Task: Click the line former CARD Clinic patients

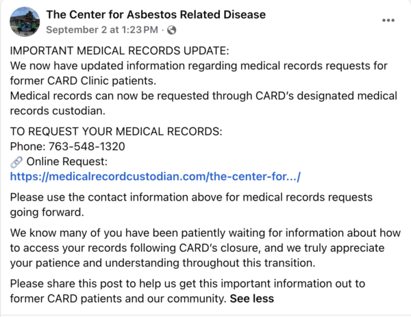Action: (x=83, y=81)
